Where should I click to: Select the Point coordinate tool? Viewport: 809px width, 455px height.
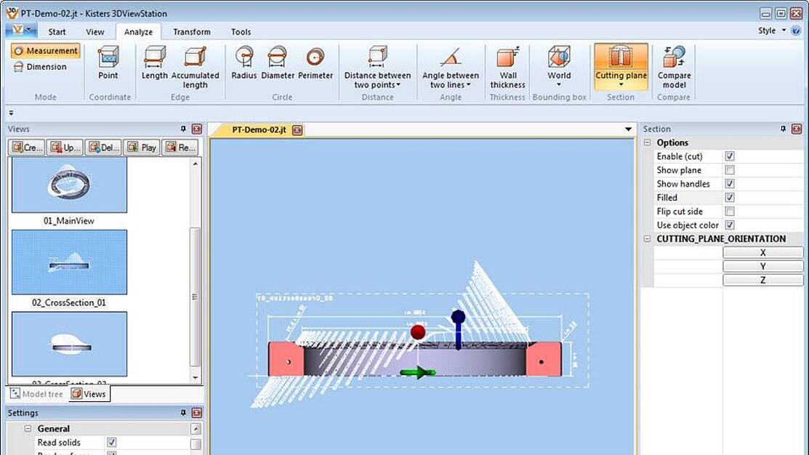(x=108, y=63)
